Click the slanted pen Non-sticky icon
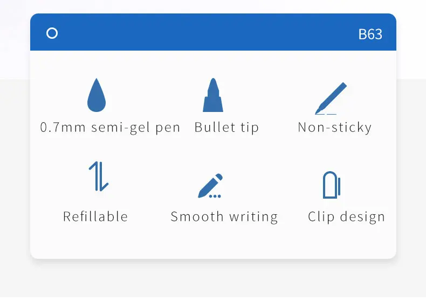426x302 pixels. [x=331, y=98]
